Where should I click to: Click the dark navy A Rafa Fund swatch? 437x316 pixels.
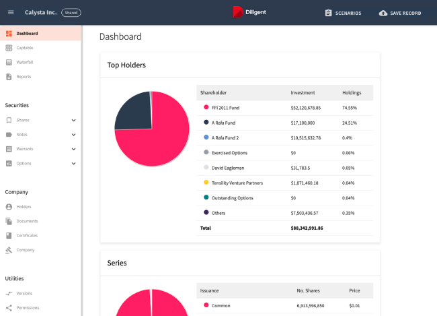point(206,122)
